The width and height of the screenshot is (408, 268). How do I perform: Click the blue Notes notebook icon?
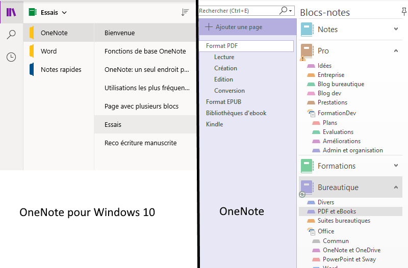point(307,30)
